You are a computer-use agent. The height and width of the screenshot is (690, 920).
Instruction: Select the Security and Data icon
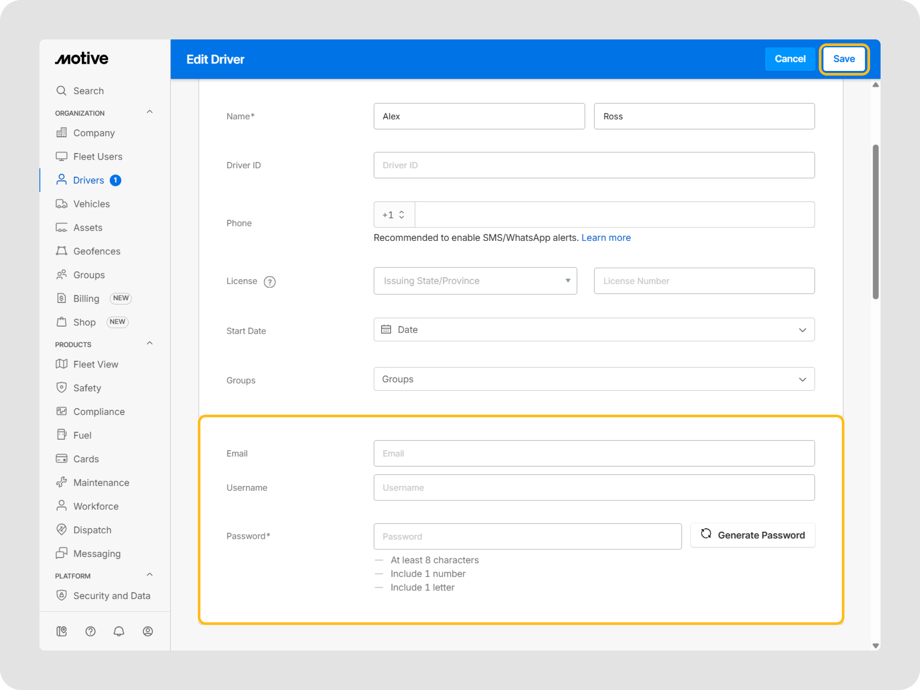61,595
